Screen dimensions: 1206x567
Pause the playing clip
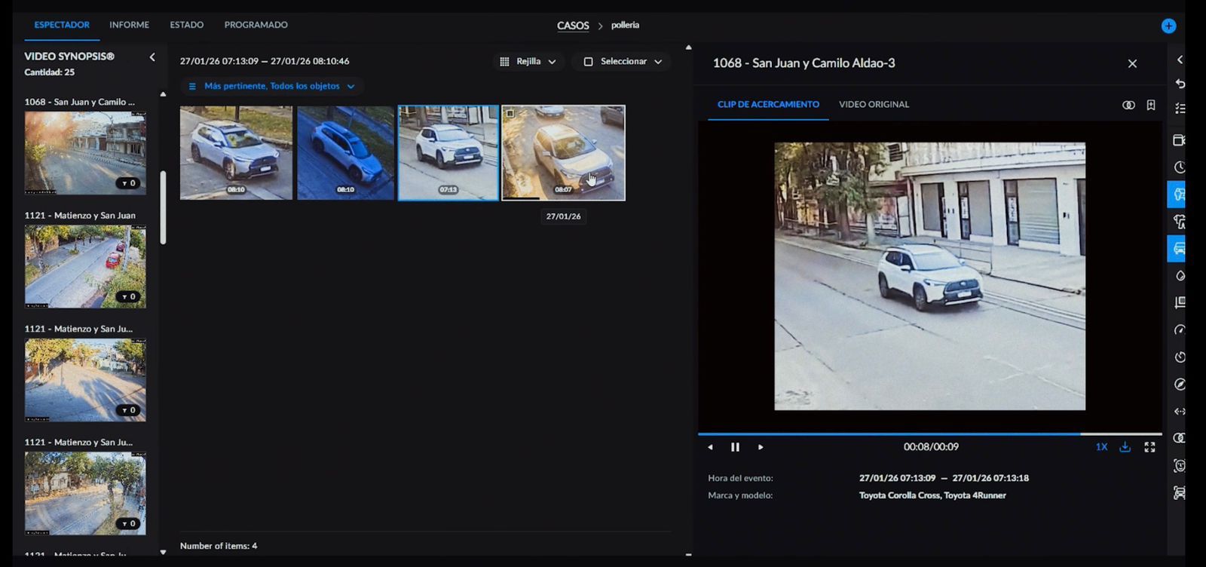(735, 447)
